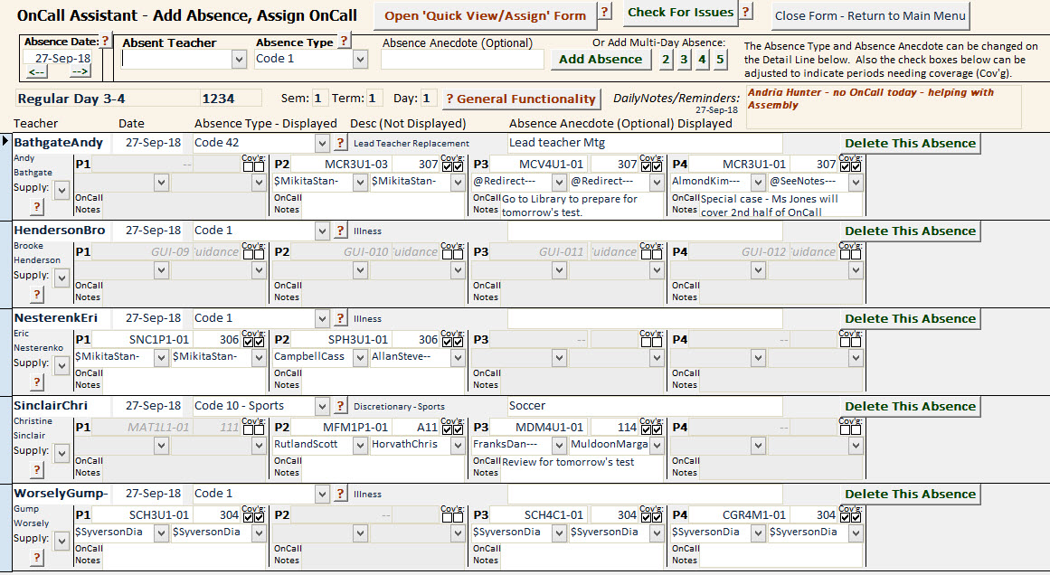Add a 3-day multi-day absence
Image resolution: width=1050 pixels, height=575 pixels.
coord(684,60)
